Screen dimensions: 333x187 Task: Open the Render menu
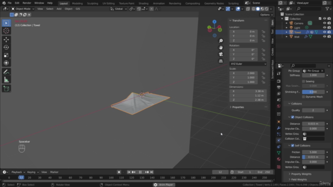coord(27,3)
